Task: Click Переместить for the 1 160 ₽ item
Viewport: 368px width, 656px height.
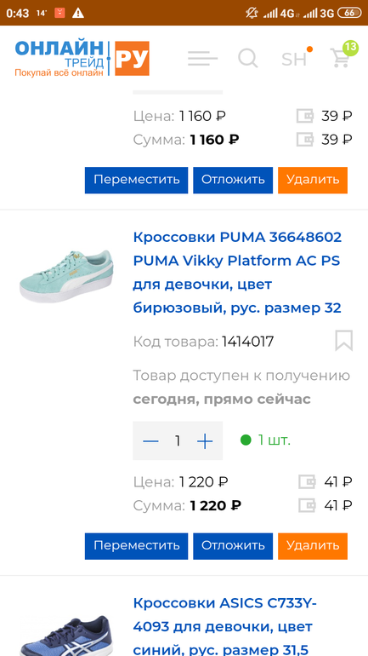Action: coord(137,181)
